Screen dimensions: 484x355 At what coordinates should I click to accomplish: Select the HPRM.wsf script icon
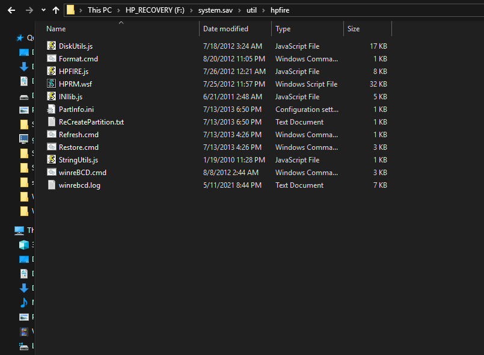52,84
